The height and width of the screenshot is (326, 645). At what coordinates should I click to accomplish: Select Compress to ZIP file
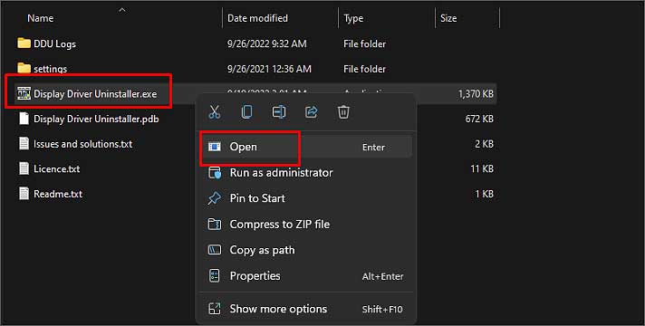(x=306, y=224)
